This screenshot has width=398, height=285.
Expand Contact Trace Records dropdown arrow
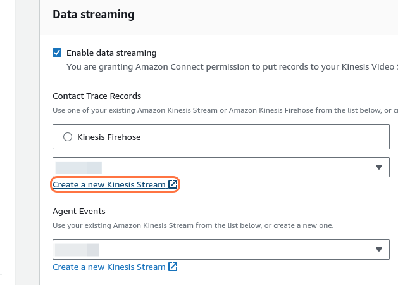coord(379,167)
